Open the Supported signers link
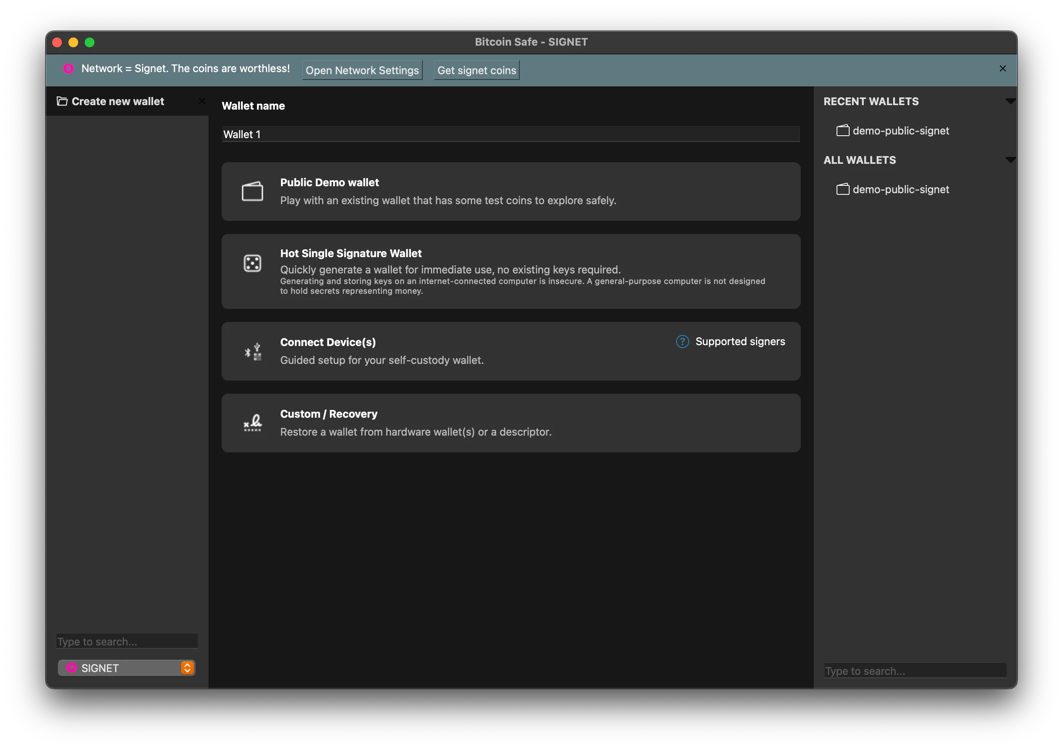 740,341
